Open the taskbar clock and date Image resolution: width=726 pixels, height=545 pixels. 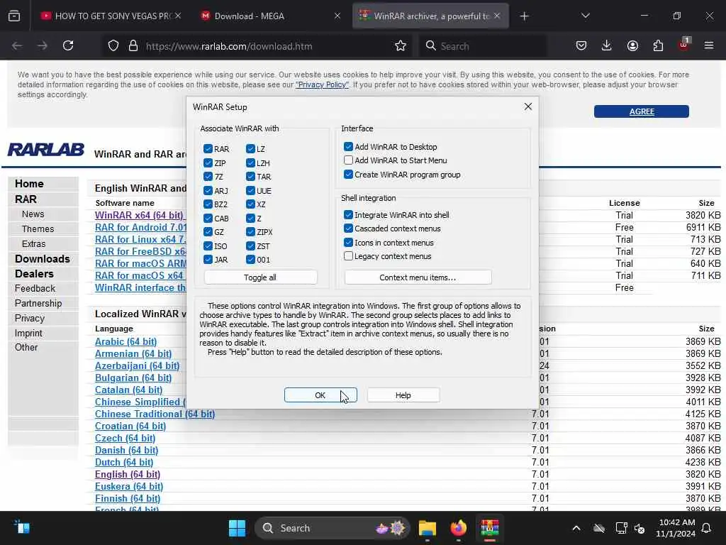coord(675,528)
